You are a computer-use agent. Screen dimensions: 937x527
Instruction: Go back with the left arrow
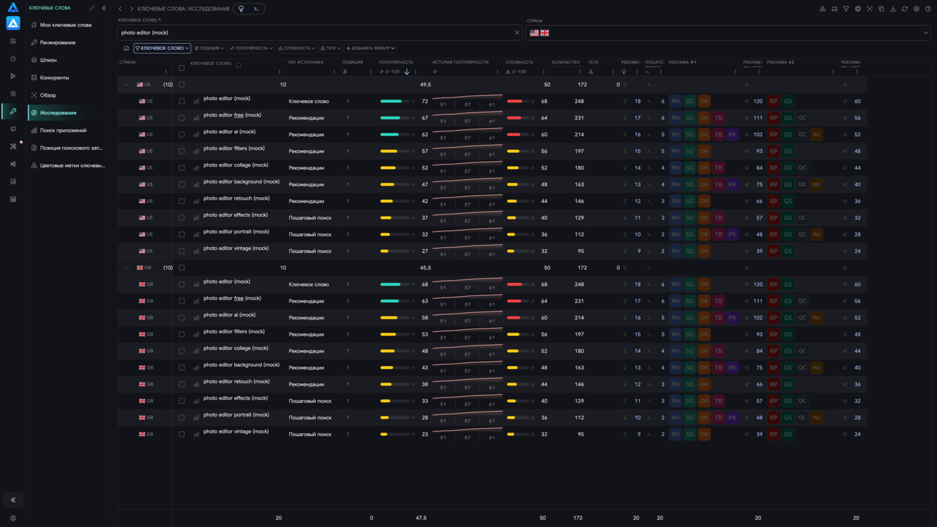pyautogui.click(x=120, y=9)
